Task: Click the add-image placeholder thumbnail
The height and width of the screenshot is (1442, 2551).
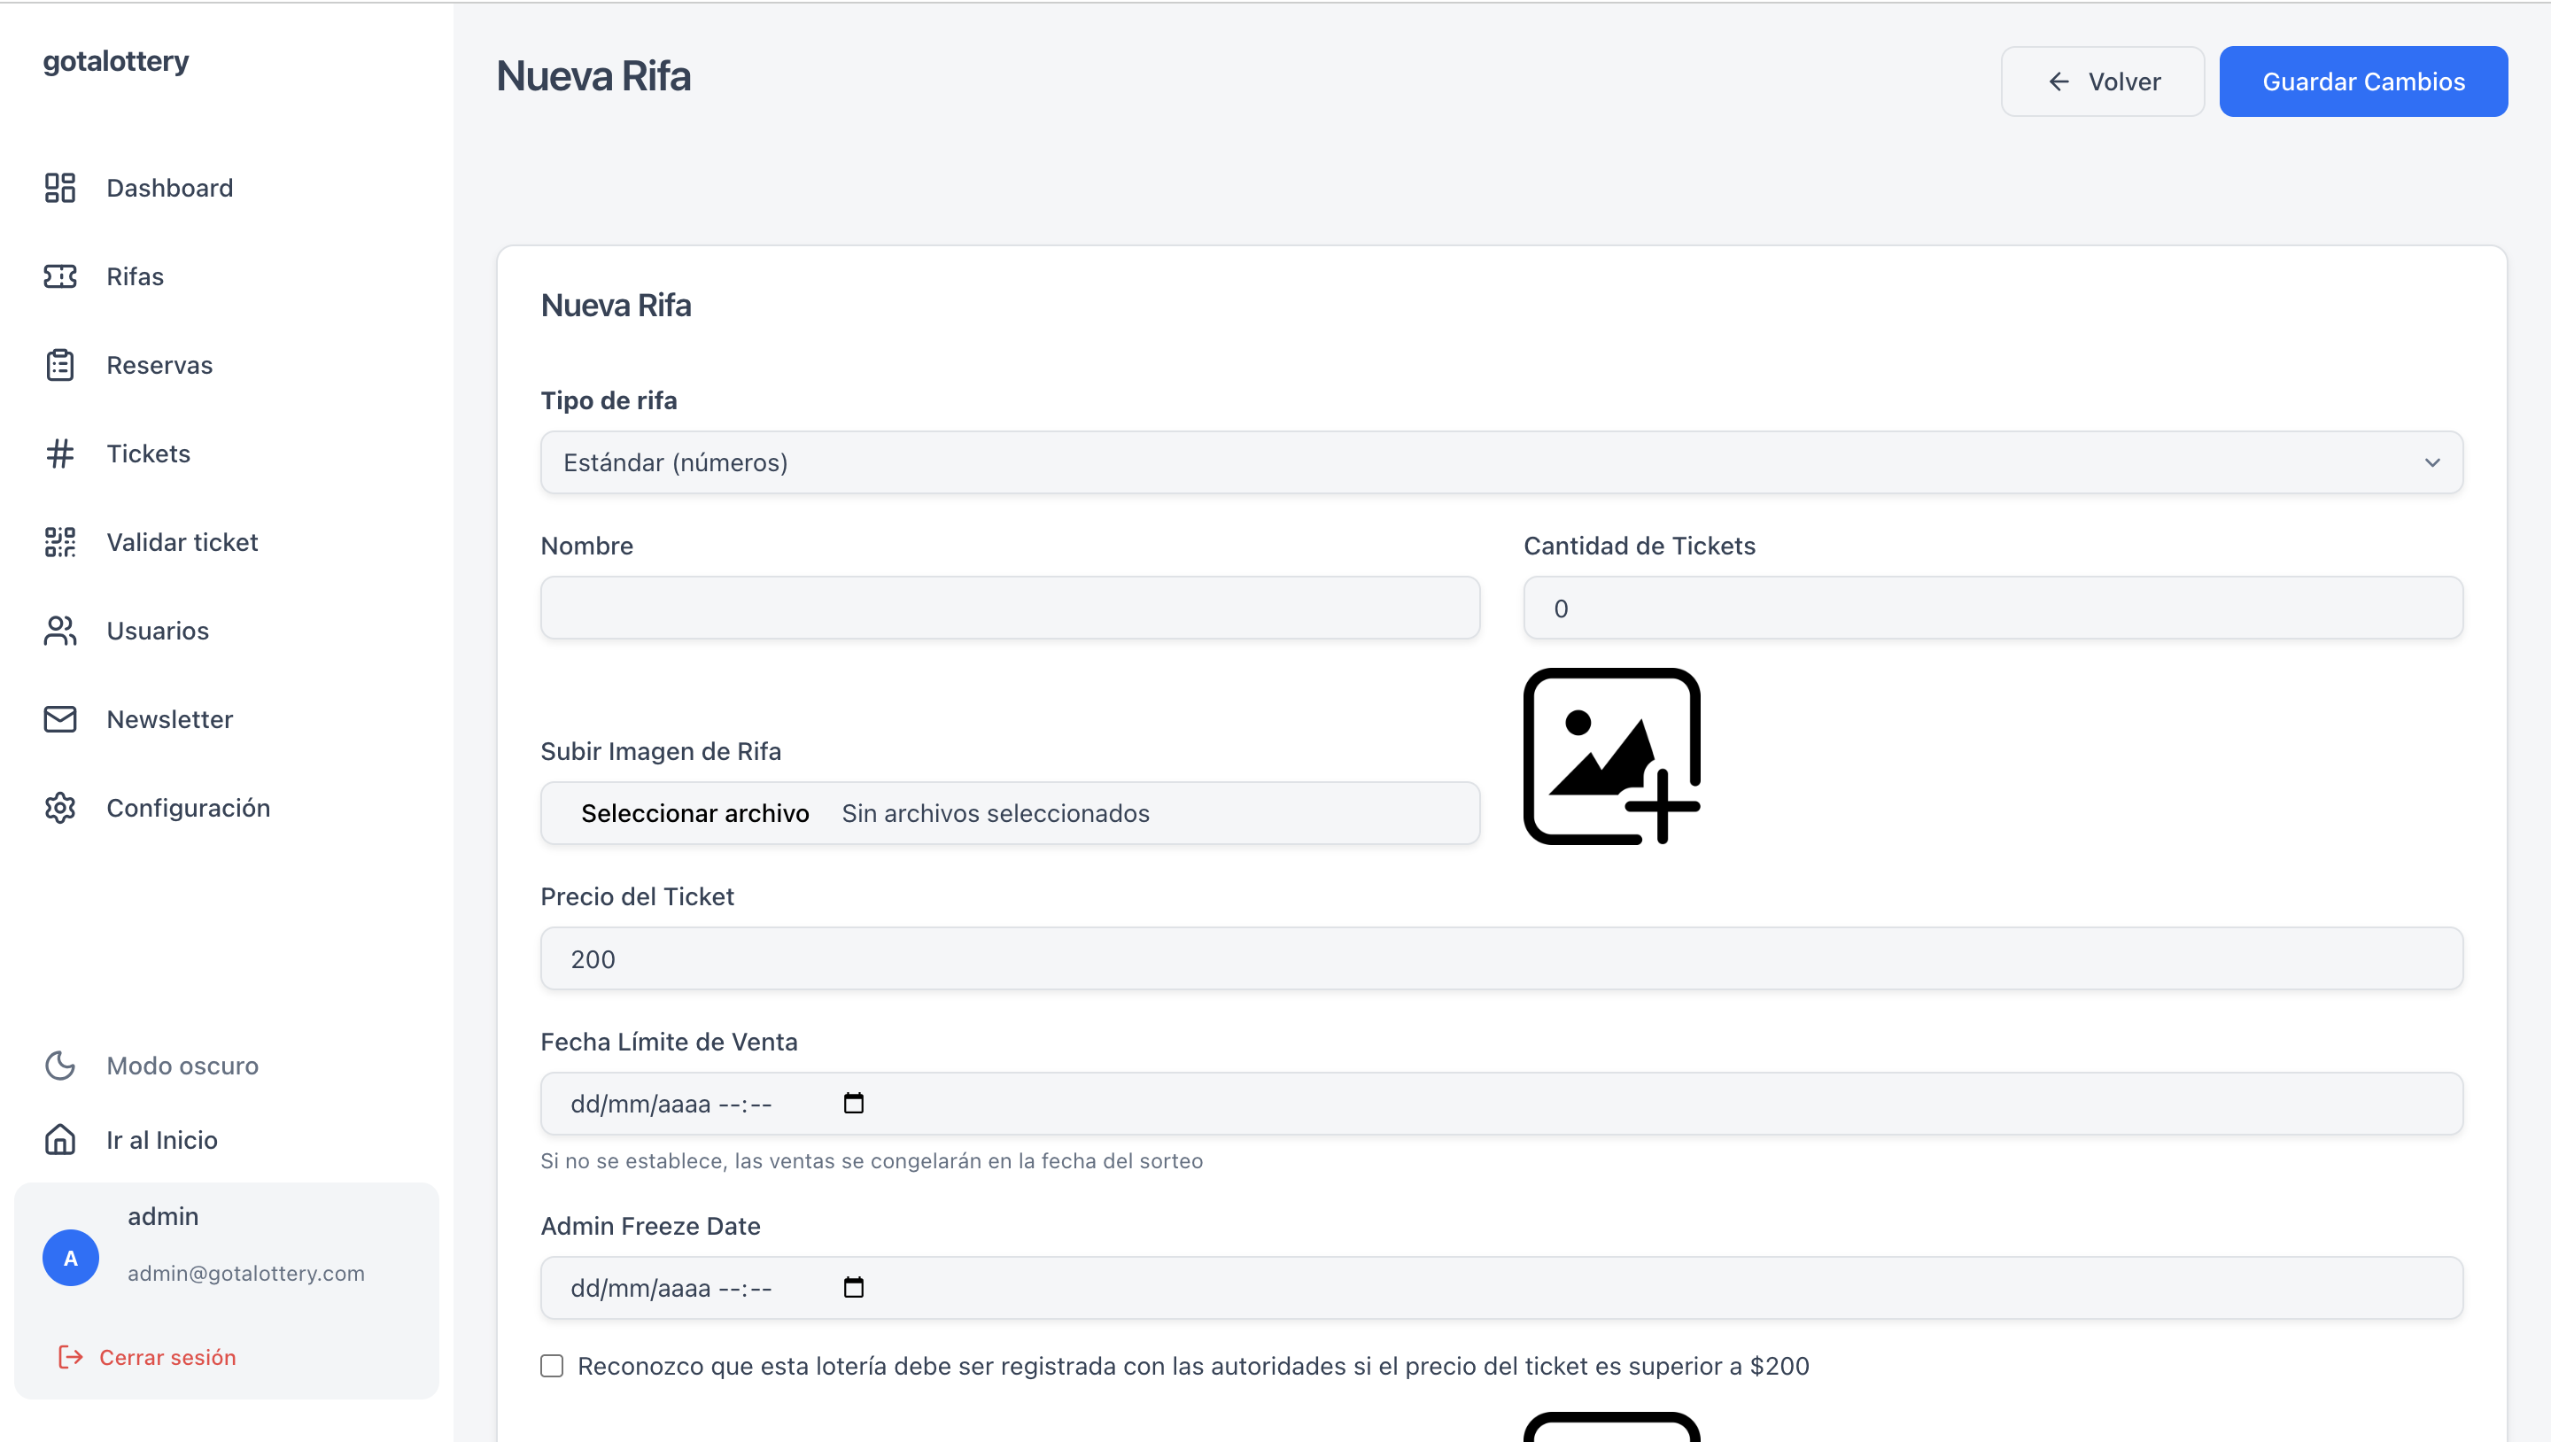Action: tap(1612, 756)
